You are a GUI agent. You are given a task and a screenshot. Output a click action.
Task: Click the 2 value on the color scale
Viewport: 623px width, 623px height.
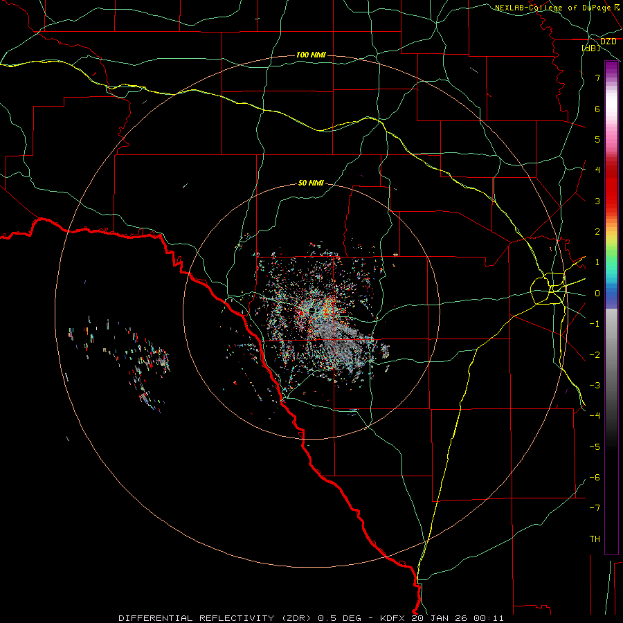(x=597, y=232)
